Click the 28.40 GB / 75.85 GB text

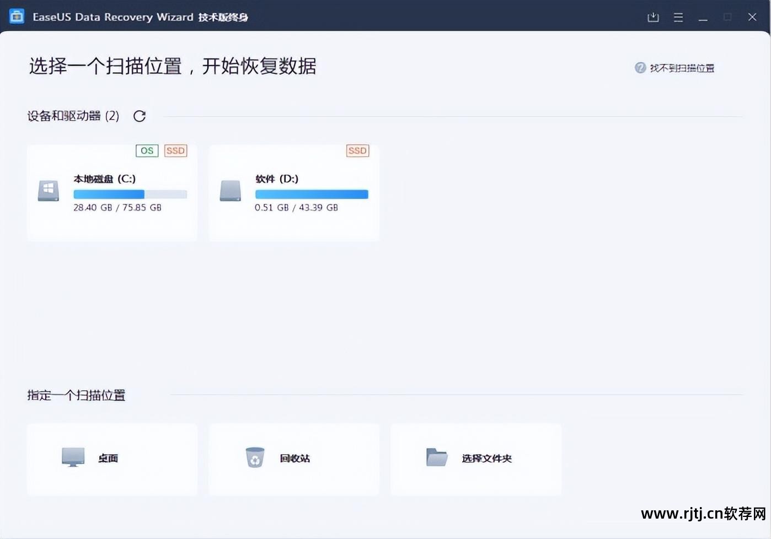coord(117,208)
